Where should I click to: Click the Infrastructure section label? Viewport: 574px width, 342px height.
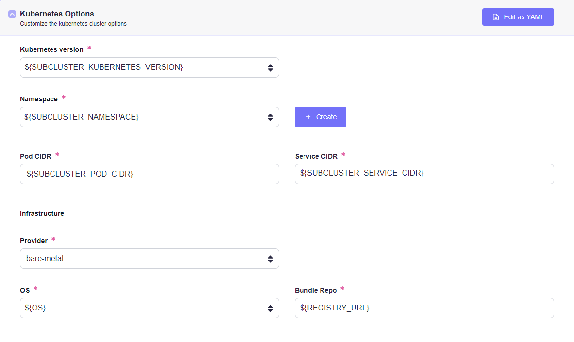coord(42,213)
